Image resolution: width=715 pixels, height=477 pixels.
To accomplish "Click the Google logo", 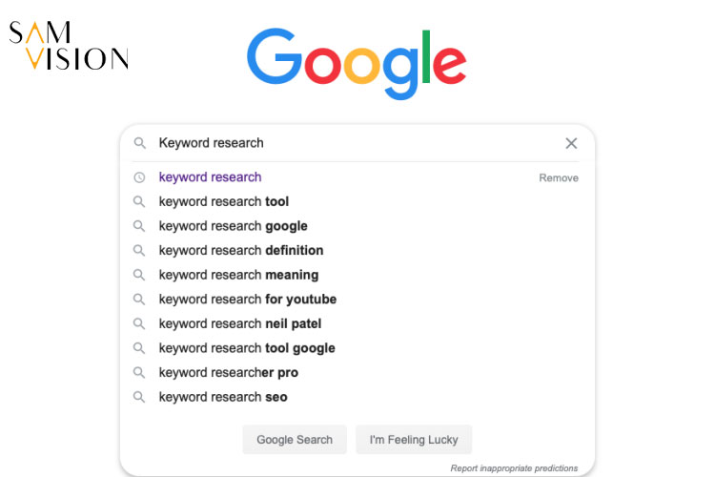I will [x=357, y=64].
